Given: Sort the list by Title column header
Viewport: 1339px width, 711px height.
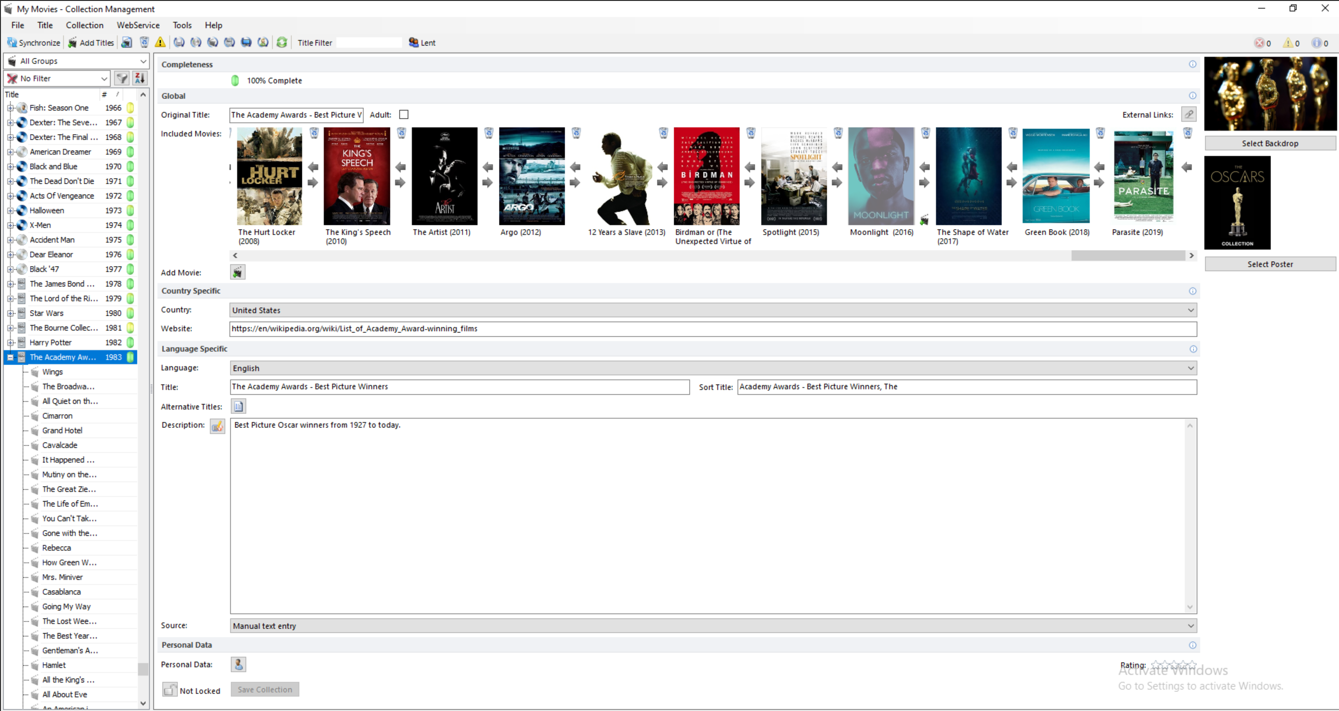Looking at the screenshot, I should (51, 94).
